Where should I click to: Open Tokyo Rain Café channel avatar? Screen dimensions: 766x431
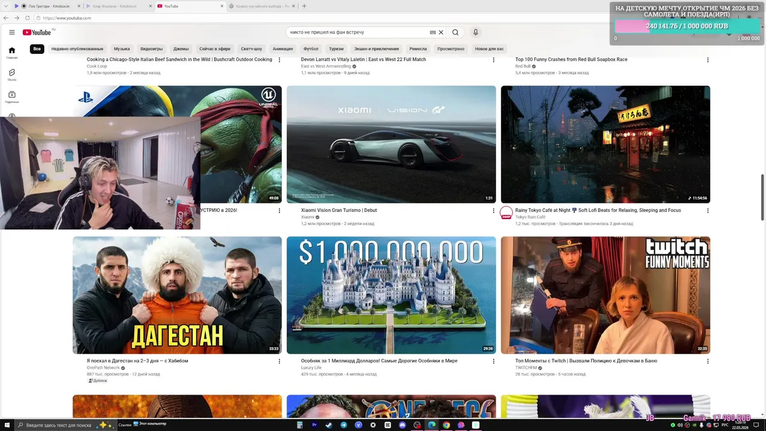[x=506, y=213]
